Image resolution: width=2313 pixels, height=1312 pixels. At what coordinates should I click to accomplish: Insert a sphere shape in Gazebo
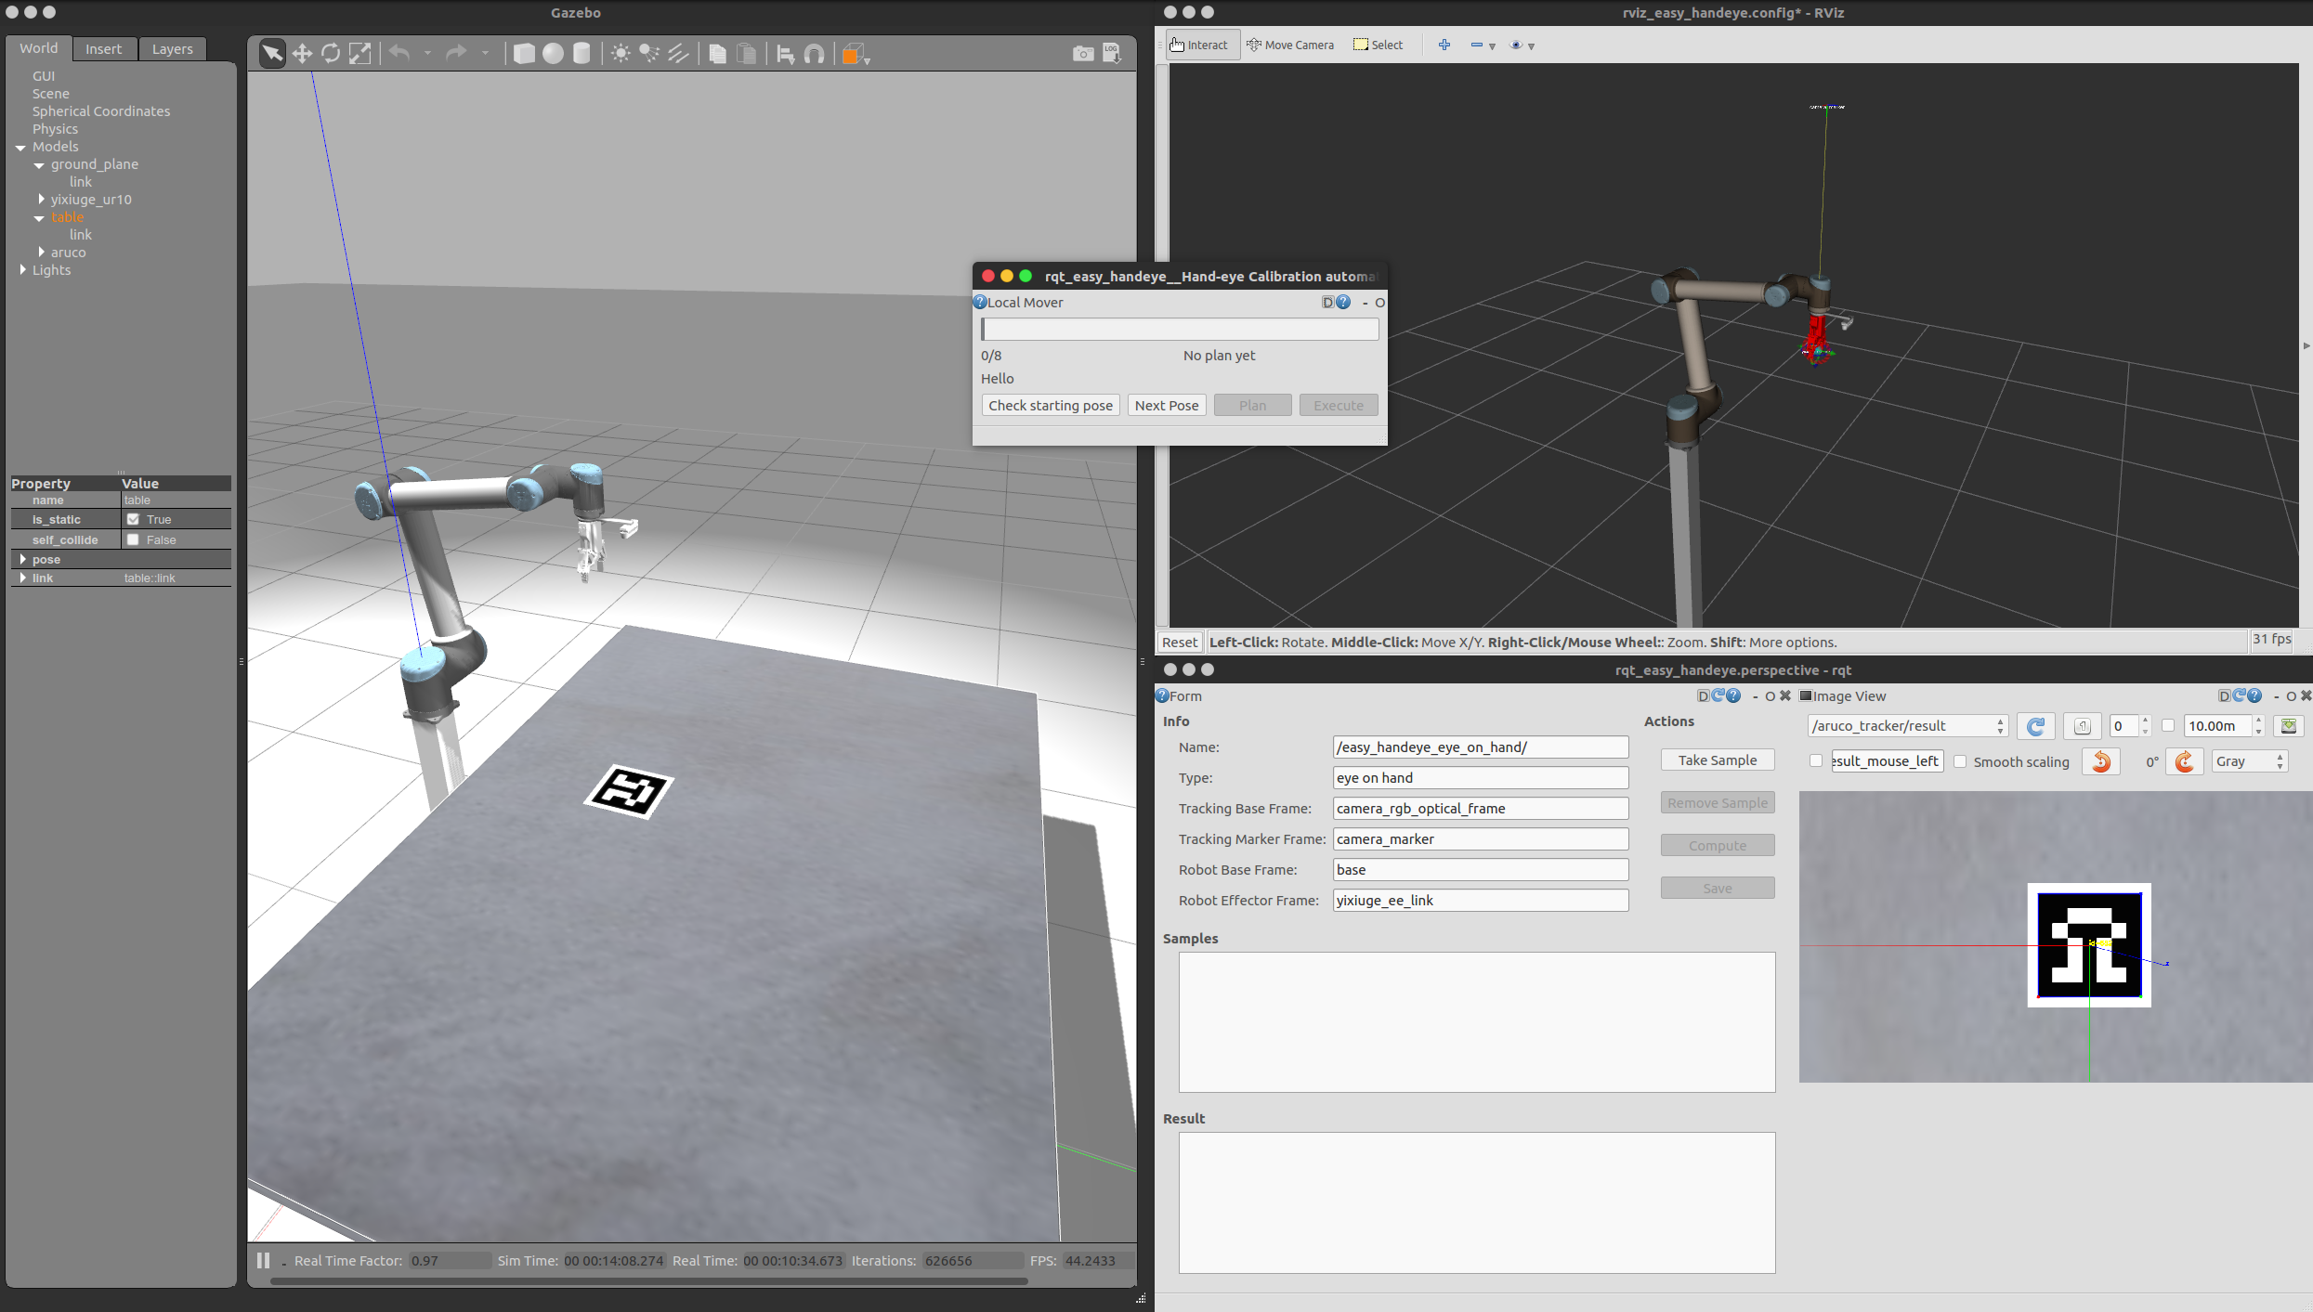click(553, 54)
